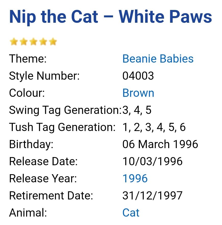
Task: Open the Brown colour link
Action: [x=138, y=93]
